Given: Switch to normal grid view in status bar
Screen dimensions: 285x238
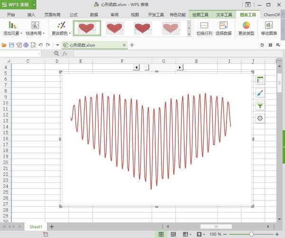Looking at the screenshot, I should (161, 234).
